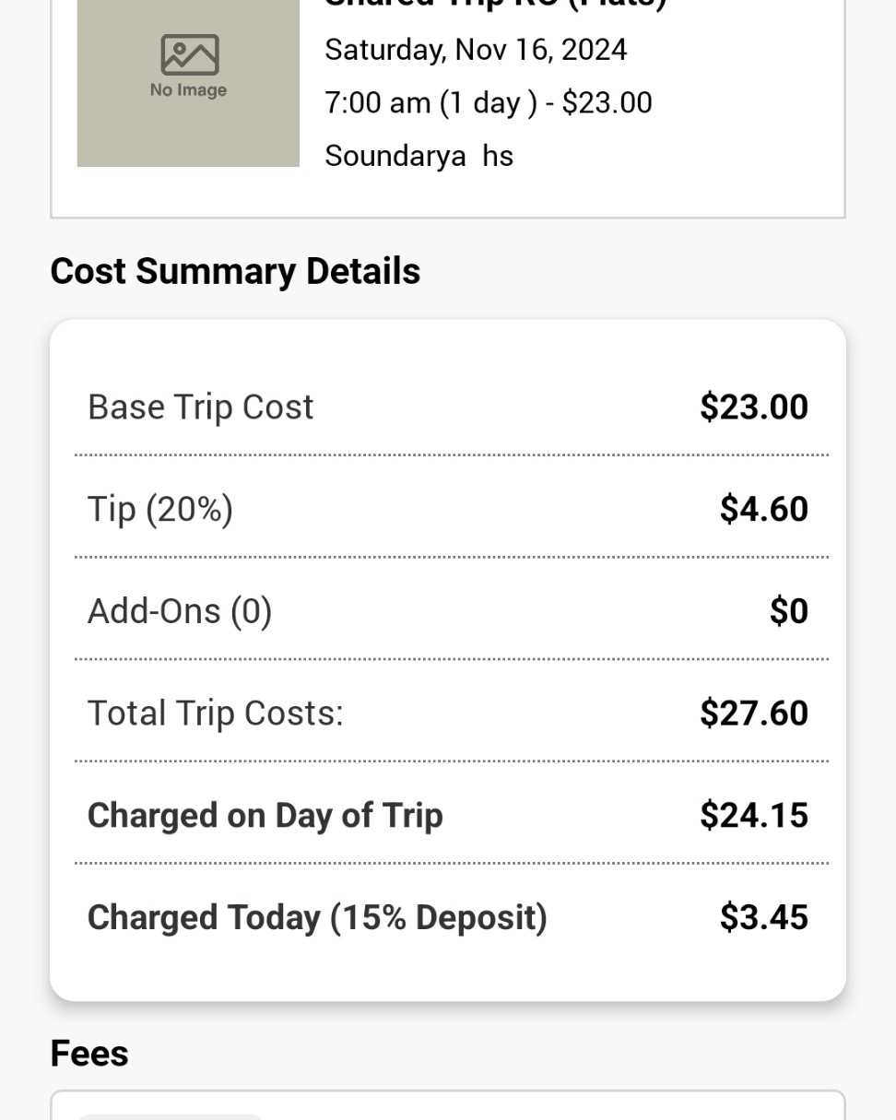The image size is (896, 1120).
Task: Click the picture icon in the No Image placeholder
Action: point(189,55)
